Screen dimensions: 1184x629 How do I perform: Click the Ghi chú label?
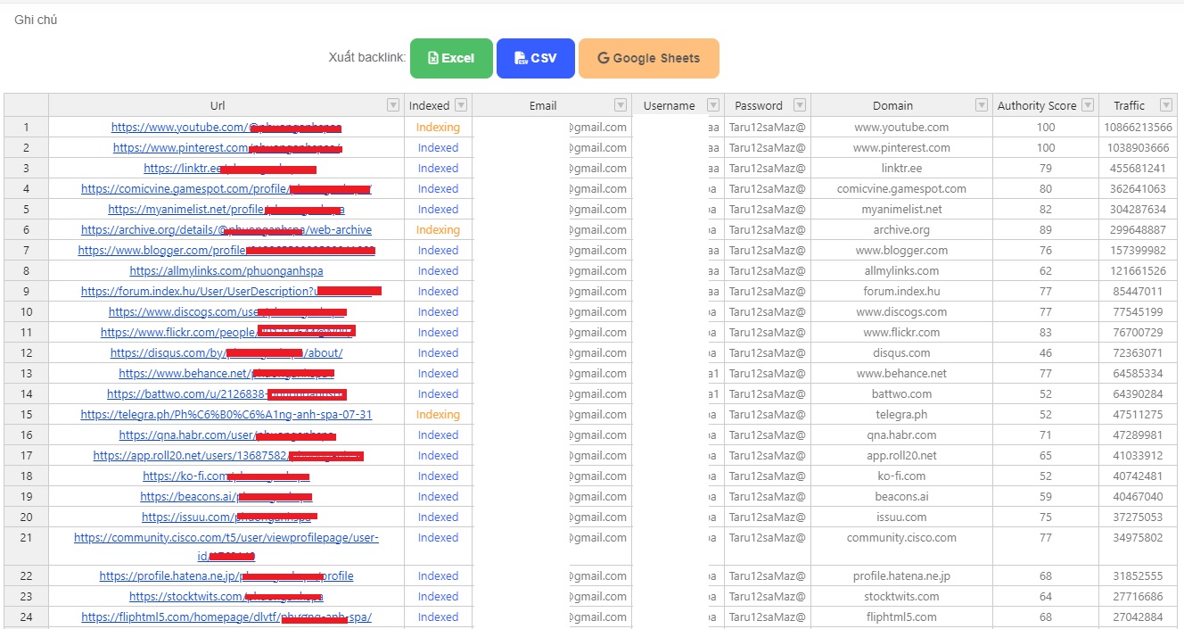click(x=36, y=20)
